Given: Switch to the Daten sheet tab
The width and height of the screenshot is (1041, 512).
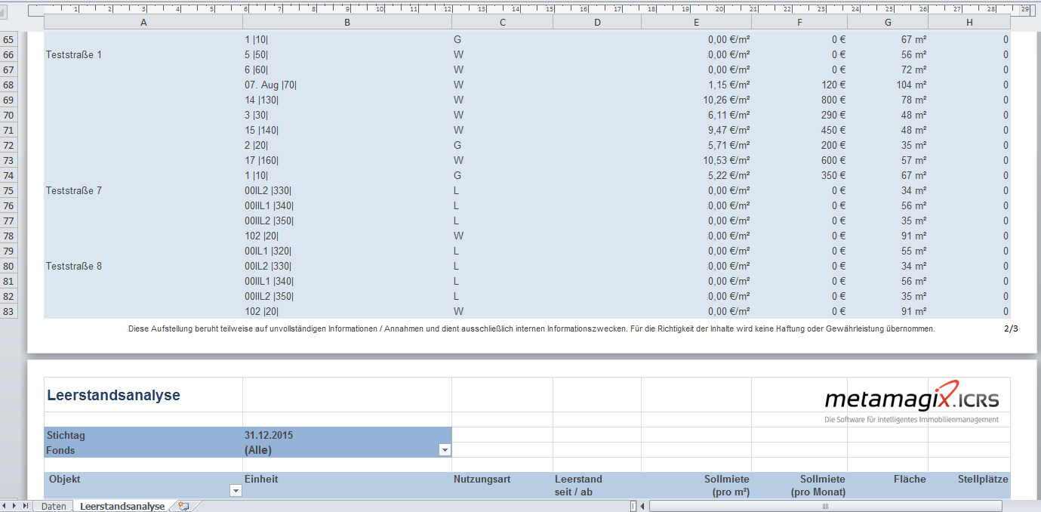Looking at the screenshot, I should coord(54,506).
